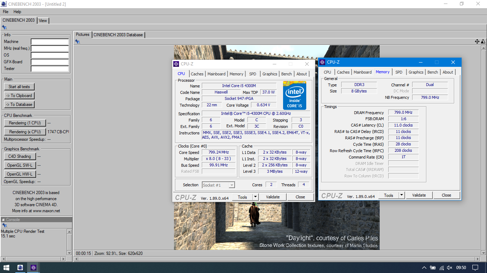Click into the Tester input field
The width and height of the screenshot is (487, 273).
click(x=50, y=69)
